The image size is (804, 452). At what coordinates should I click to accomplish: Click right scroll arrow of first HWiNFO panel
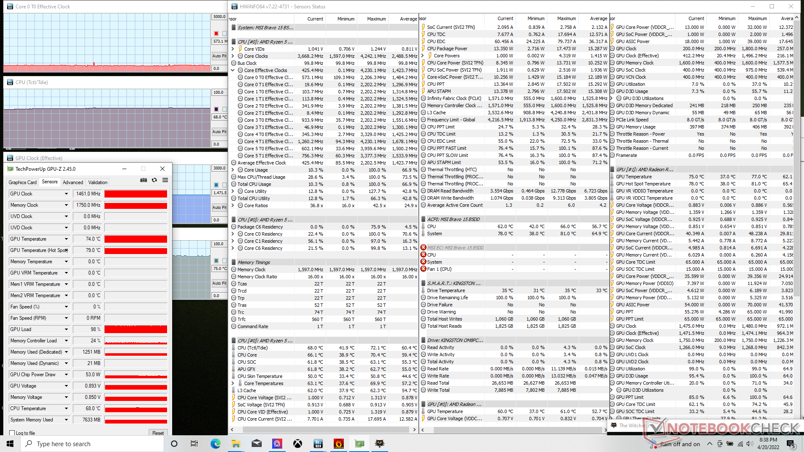click(415, 429)
